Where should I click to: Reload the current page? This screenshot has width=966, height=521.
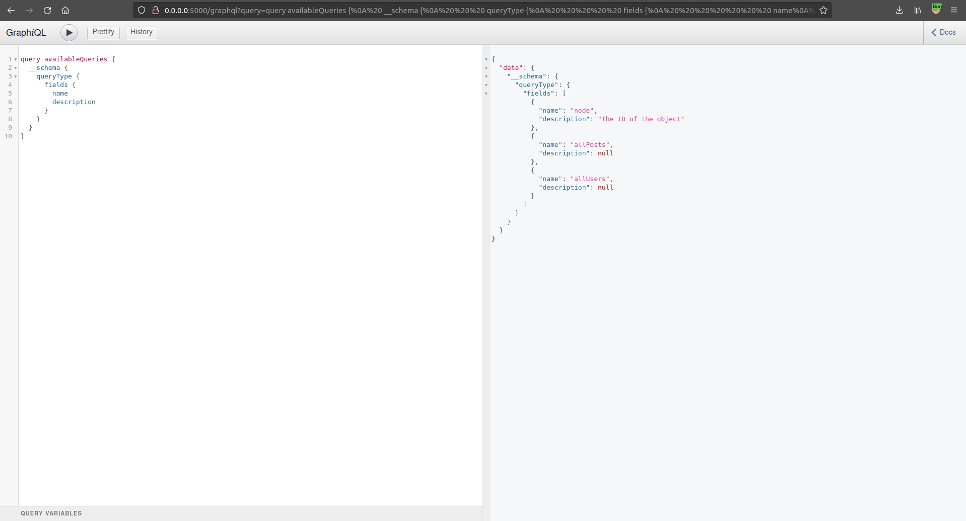click(47, 10)
